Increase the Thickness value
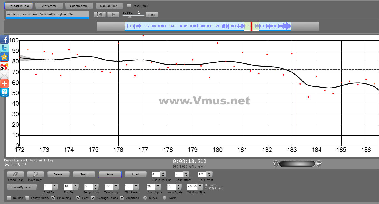Viewport: 379px width, 204px height. (137, 185)
